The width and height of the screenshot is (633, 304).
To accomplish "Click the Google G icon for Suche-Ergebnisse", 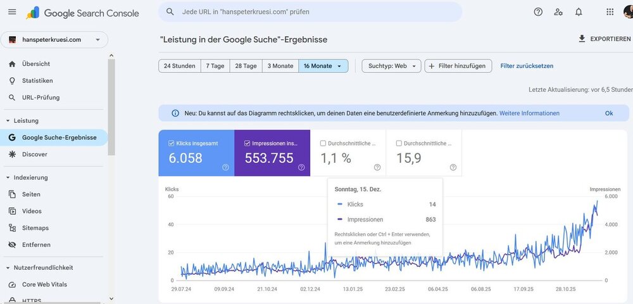I will tap(12, 137).
